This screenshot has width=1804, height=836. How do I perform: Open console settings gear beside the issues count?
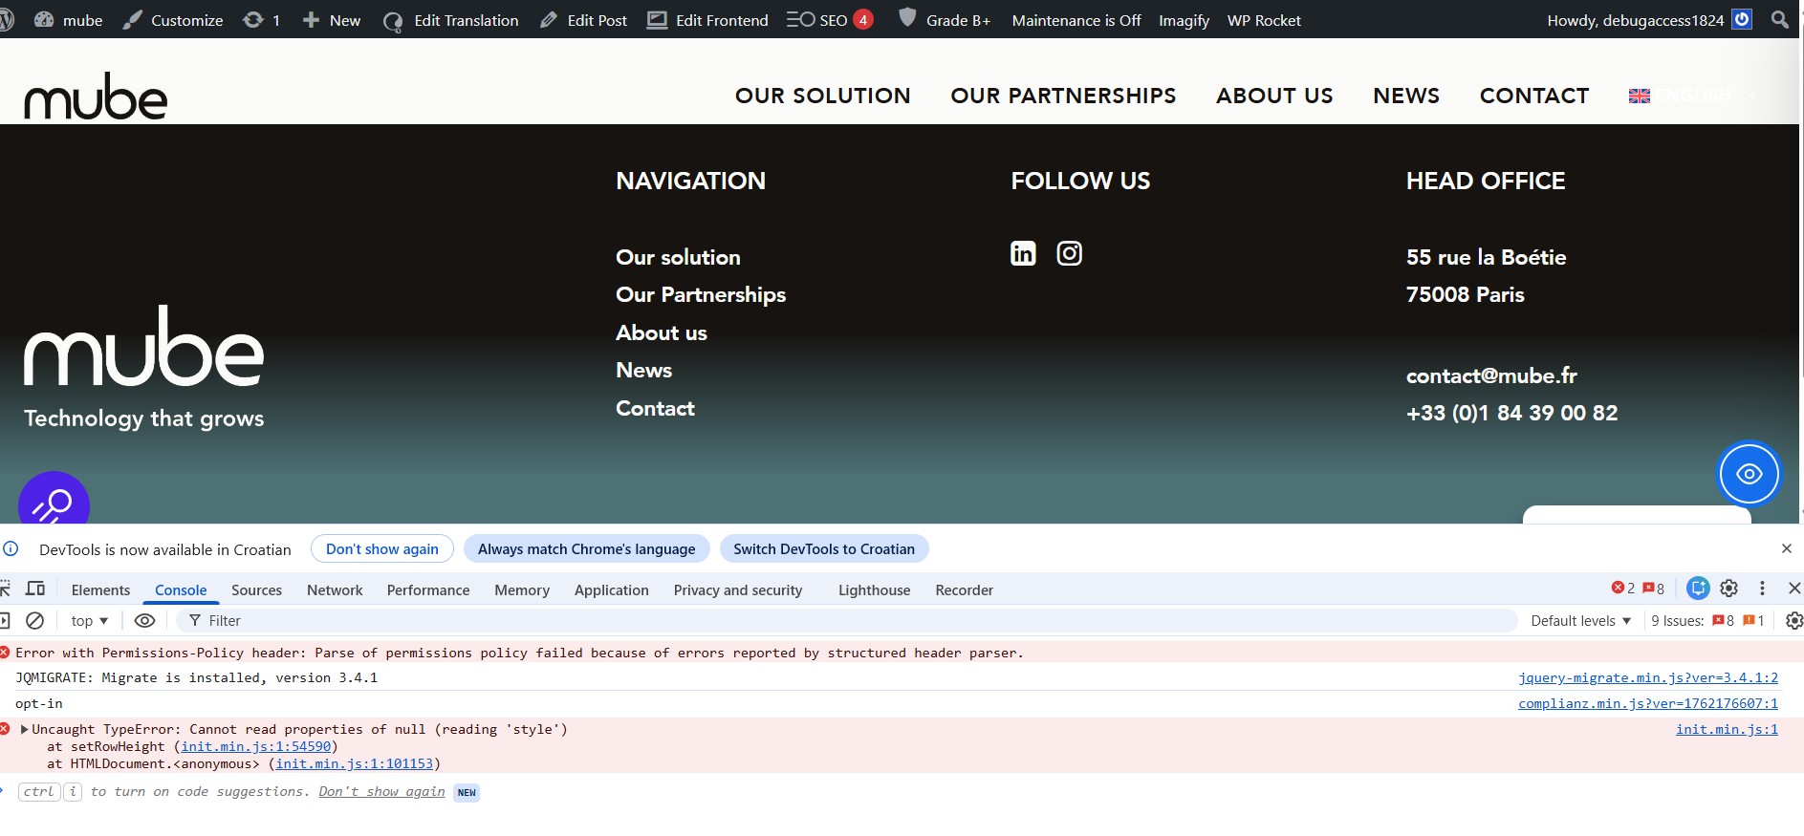click(x=1793, y=621)
